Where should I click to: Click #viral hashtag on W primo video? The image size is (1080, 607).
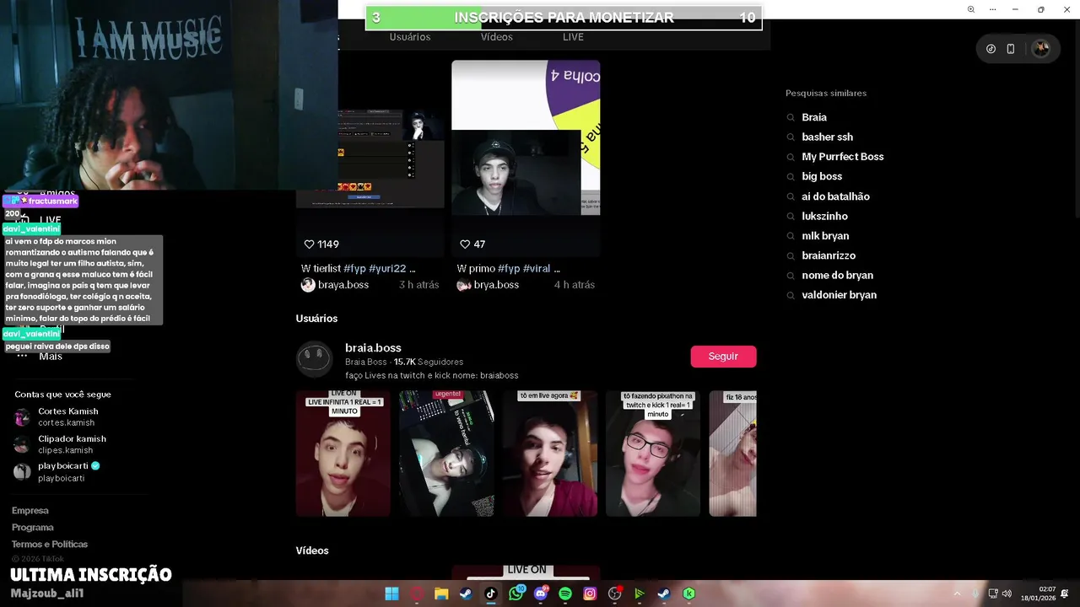point(537,269)
